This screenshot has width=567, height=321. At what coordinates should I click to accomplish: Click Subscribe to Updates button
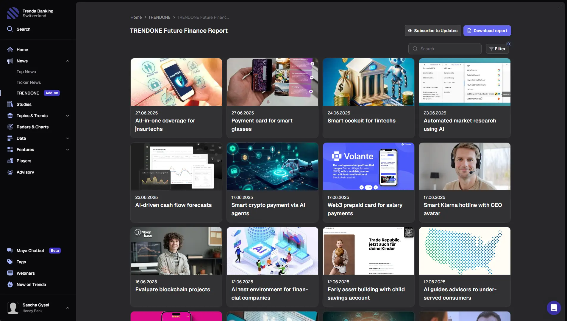pos(432,31)
